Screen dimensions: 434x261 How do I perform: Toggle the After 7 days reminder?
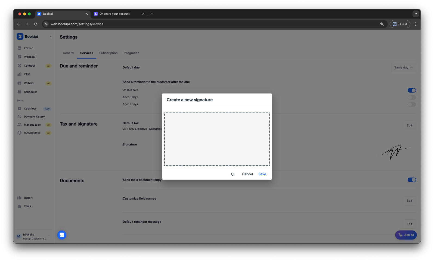(x=412, y=104)
